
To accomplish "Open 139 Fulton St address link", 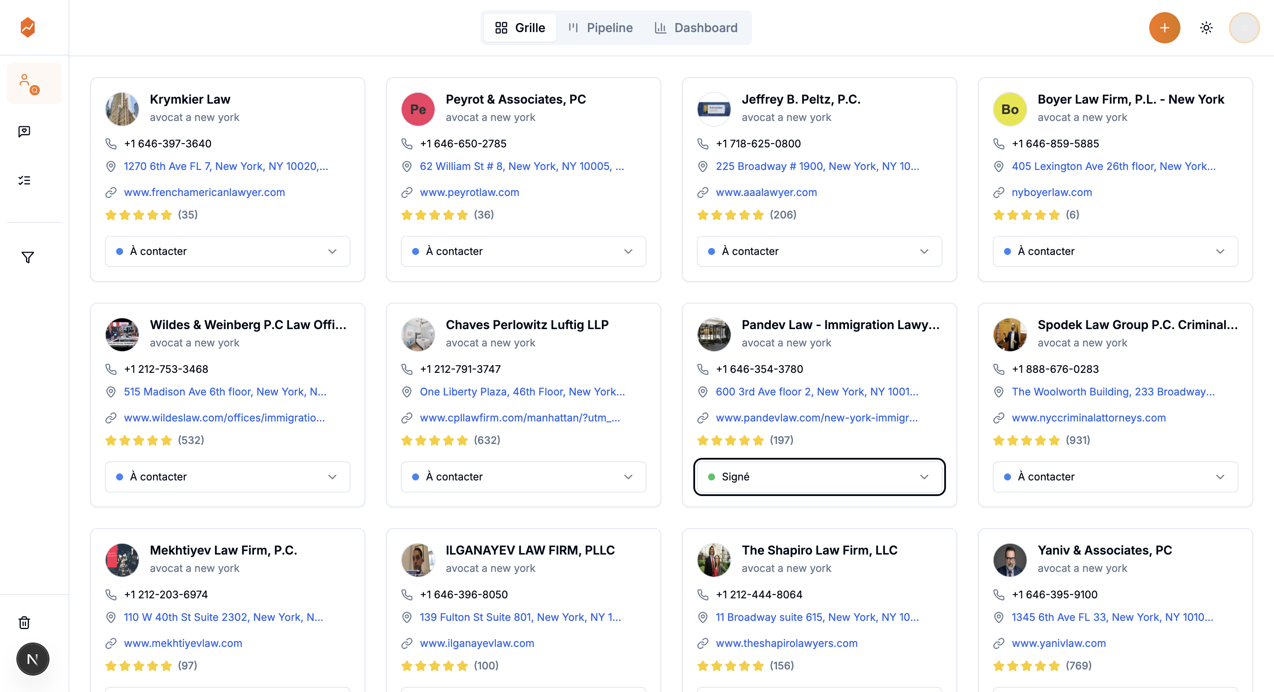I will pyautogui.click(x=520, y=617).
